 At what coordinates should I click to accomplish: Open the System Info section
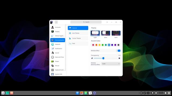[x=58, y=74]
